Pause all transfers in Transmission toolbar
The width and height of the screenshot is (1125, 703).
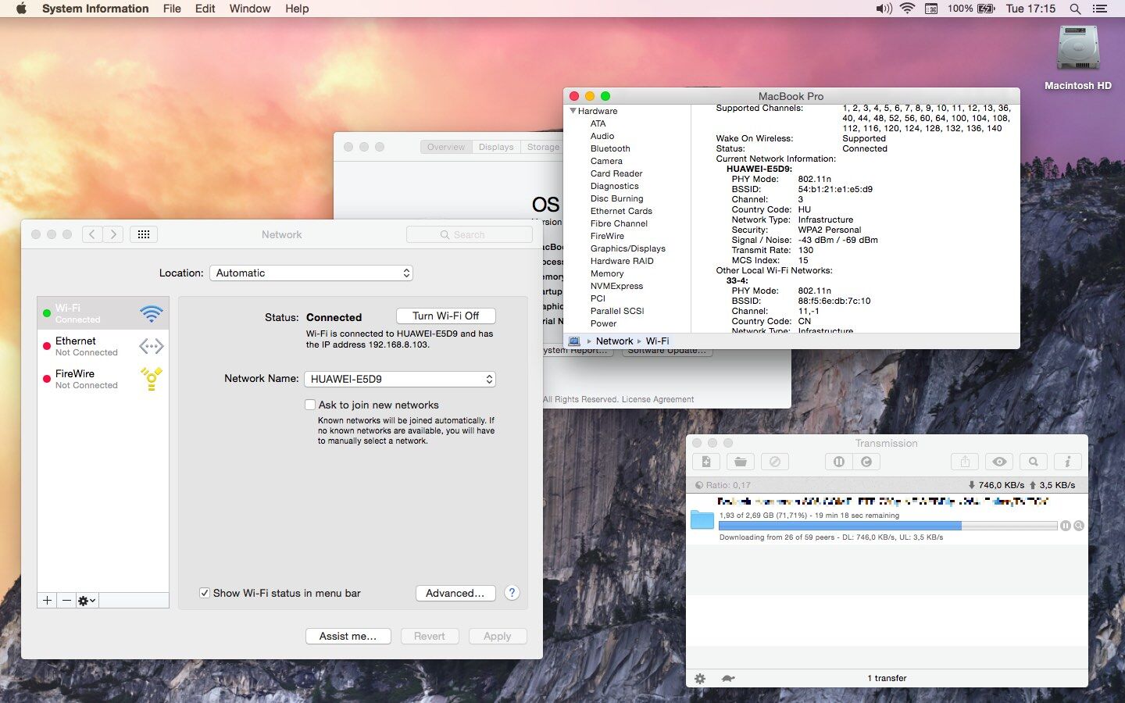(x=838, y=462)
